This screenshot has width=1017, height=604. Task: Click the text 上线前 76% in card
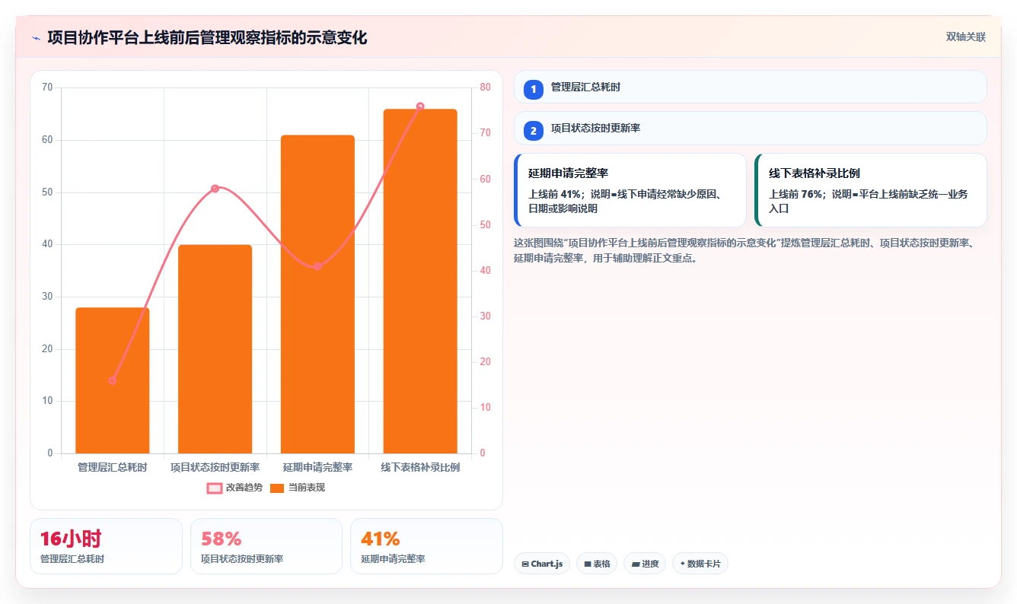(795, 194)
